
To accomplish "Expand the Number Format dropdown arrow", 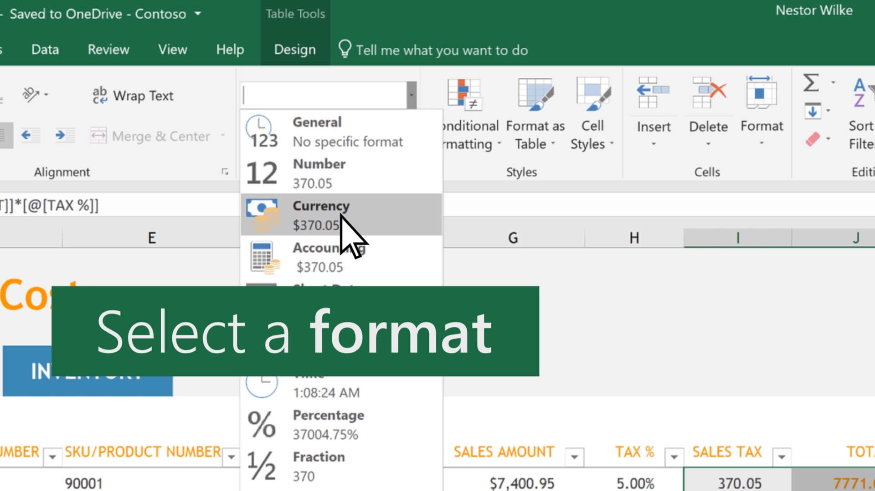I will [x=411, y=95].
